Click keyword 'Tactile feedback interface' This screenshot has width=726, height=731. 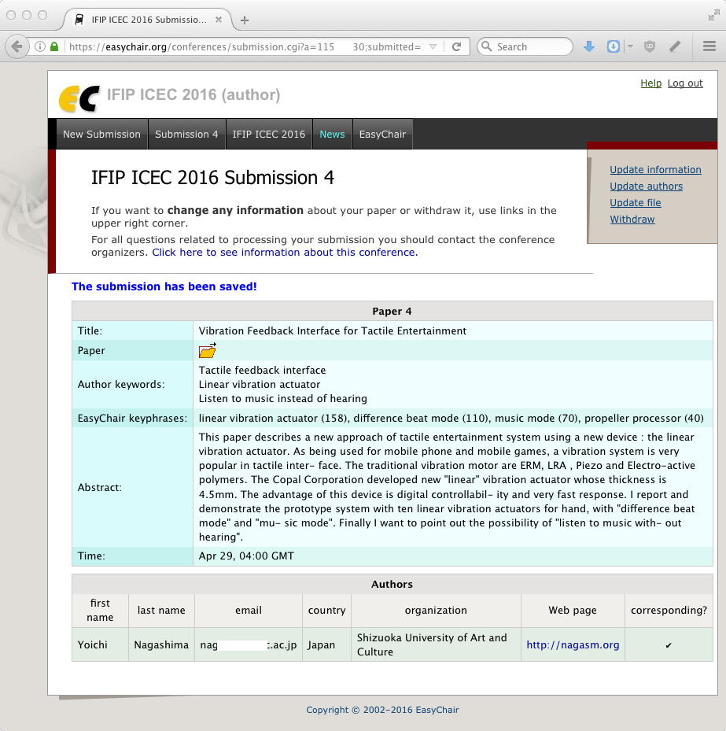click(x=263, y=370)
